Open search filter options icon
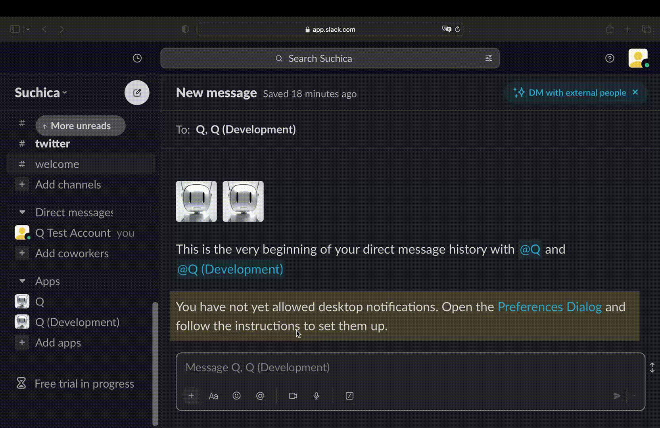The image size is (660, 428). 489,58
